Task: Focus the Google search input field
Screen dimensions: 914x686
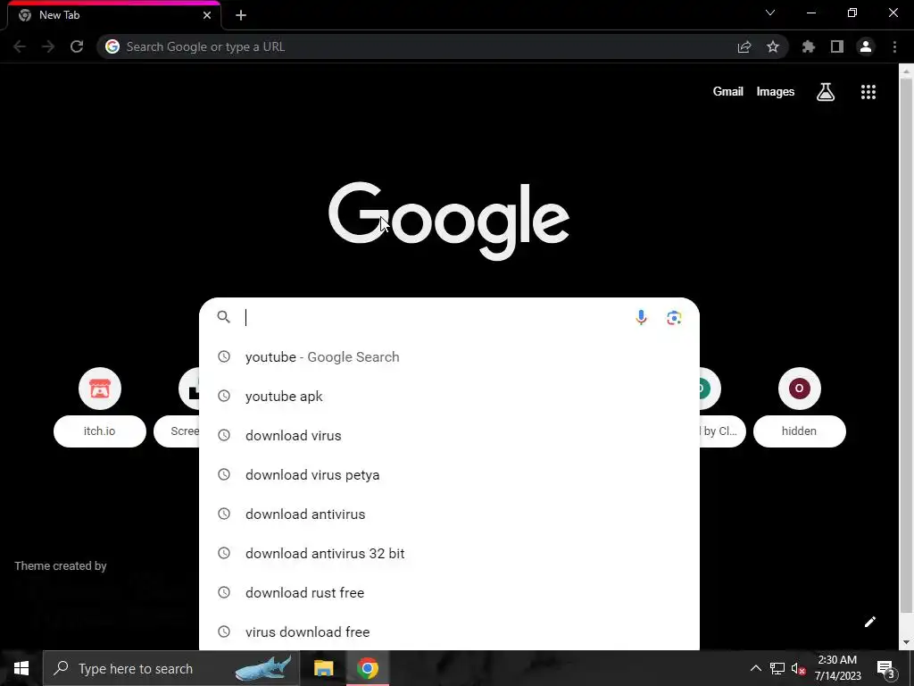Action: tap(435, 317)
